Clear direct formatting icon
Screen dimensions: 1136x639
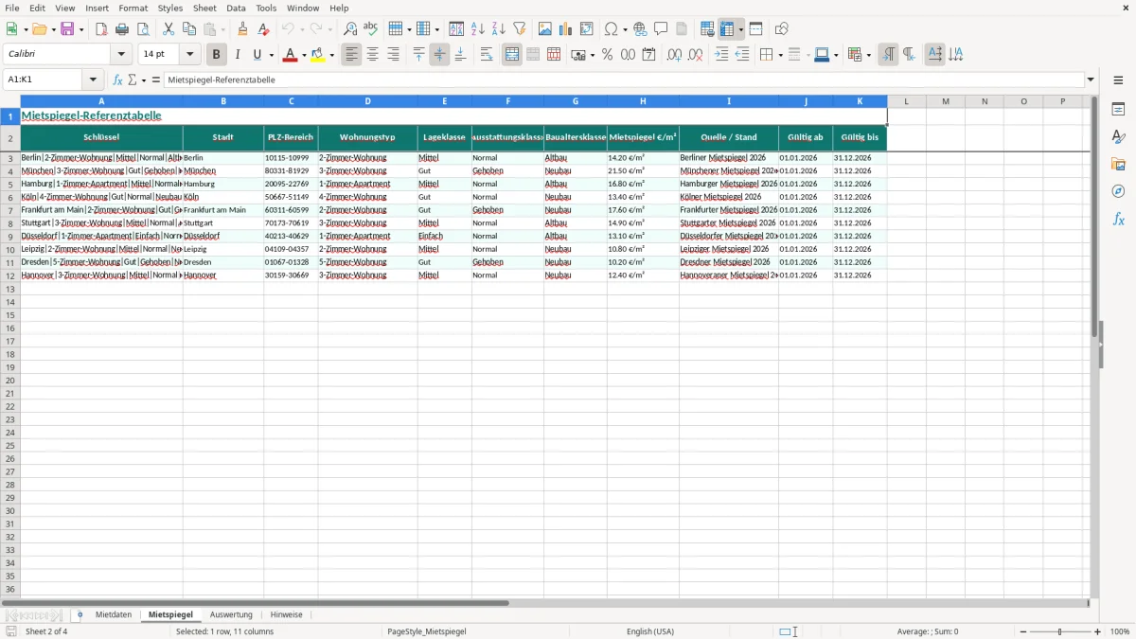point(263,29)
